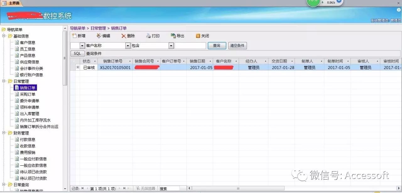Click the 导出 export icon

click(173, 36)
